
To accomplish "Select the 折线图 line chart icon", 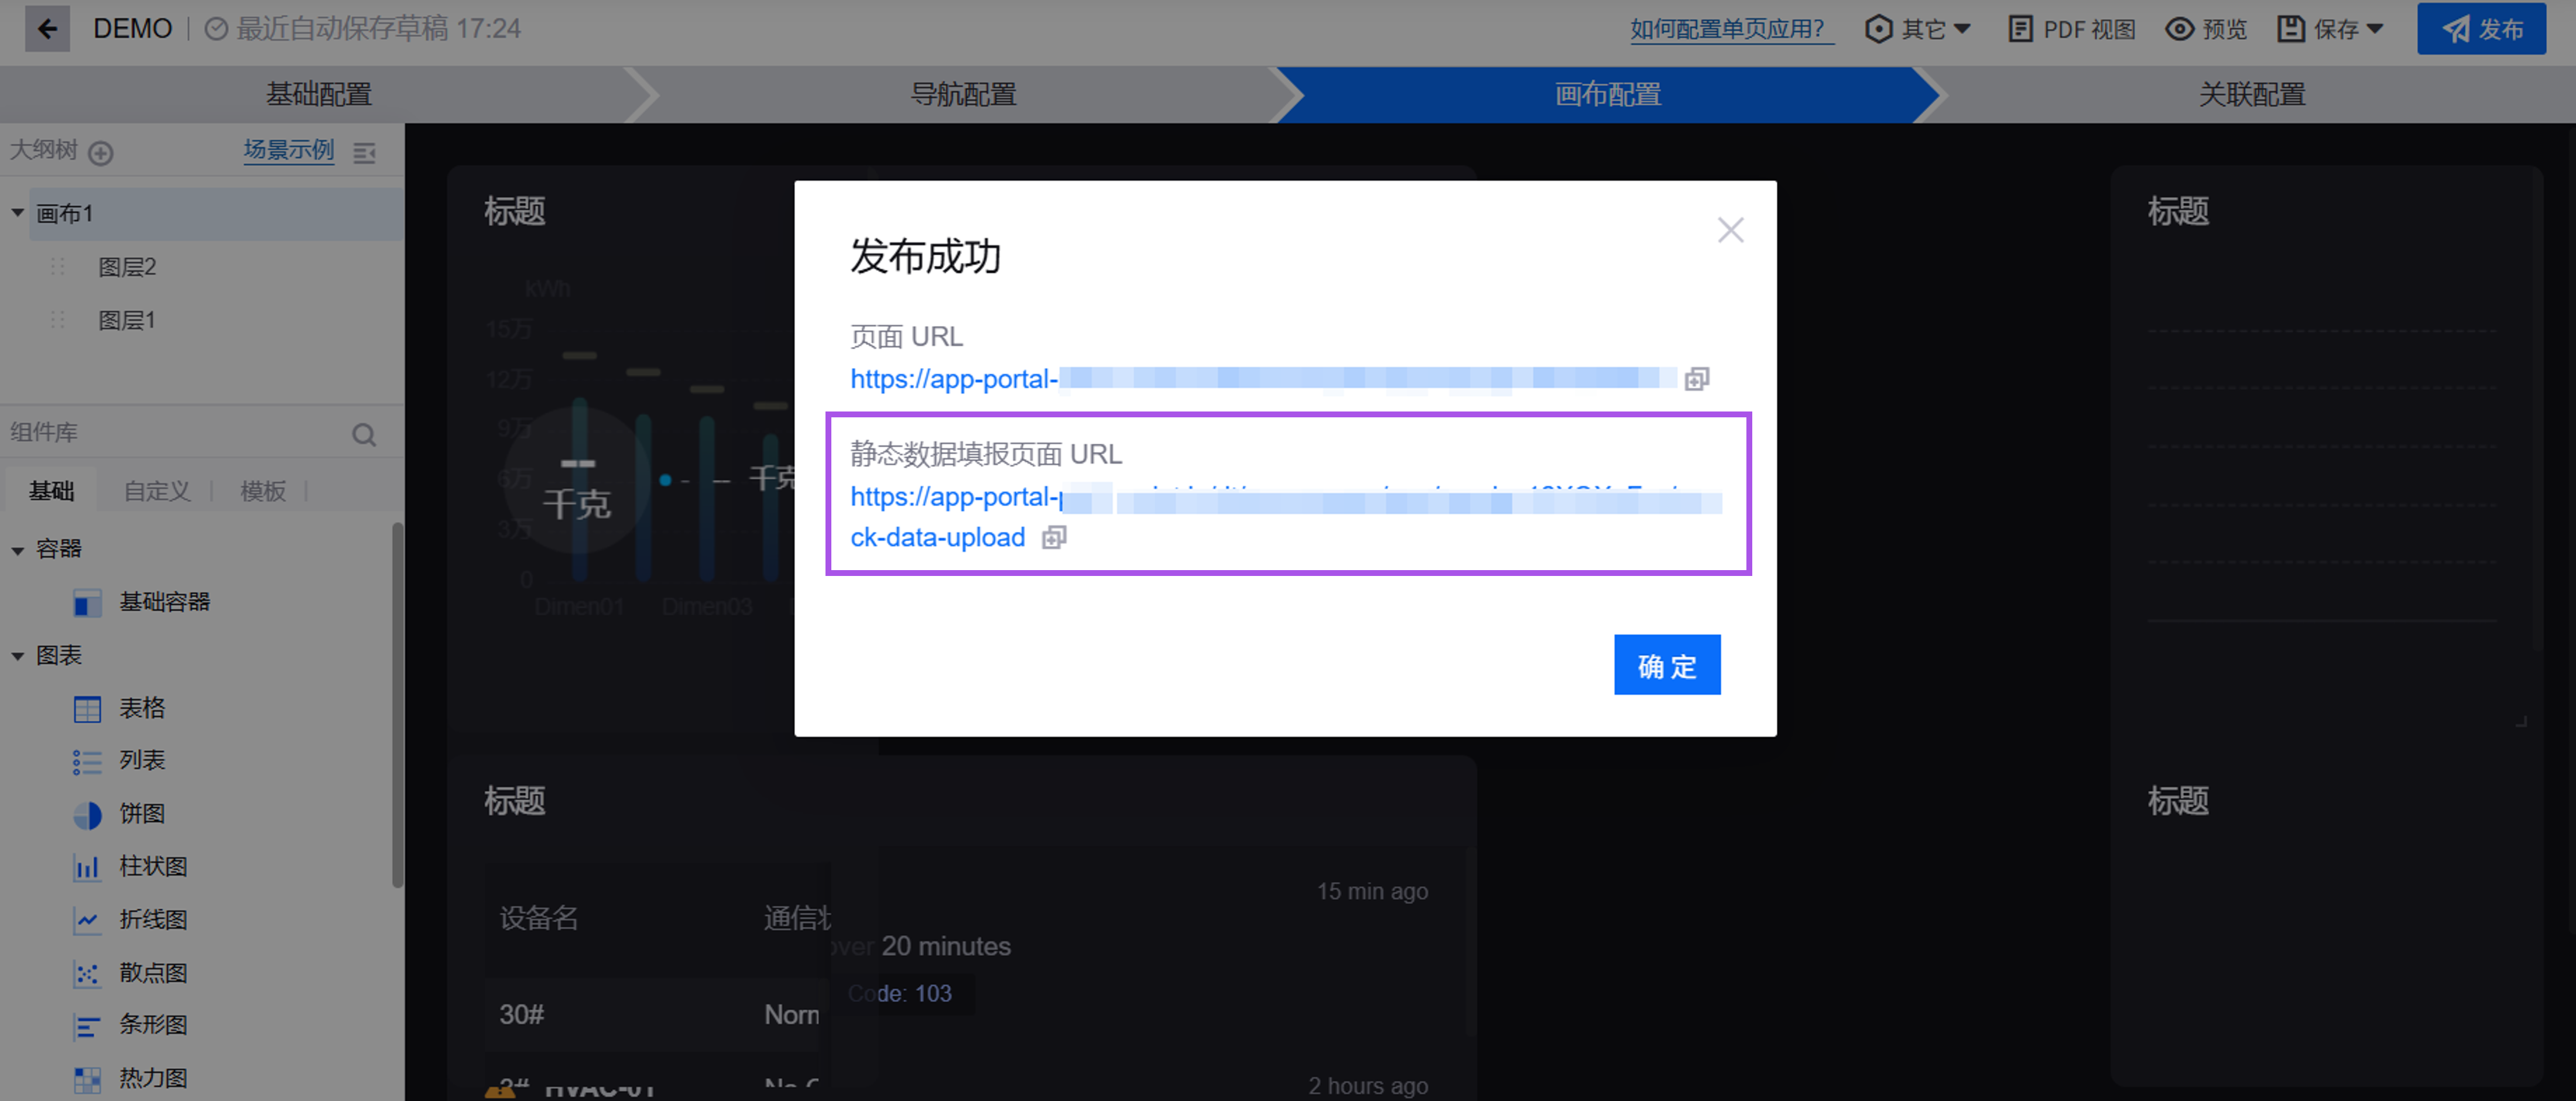I will click(x=87, y=919).
